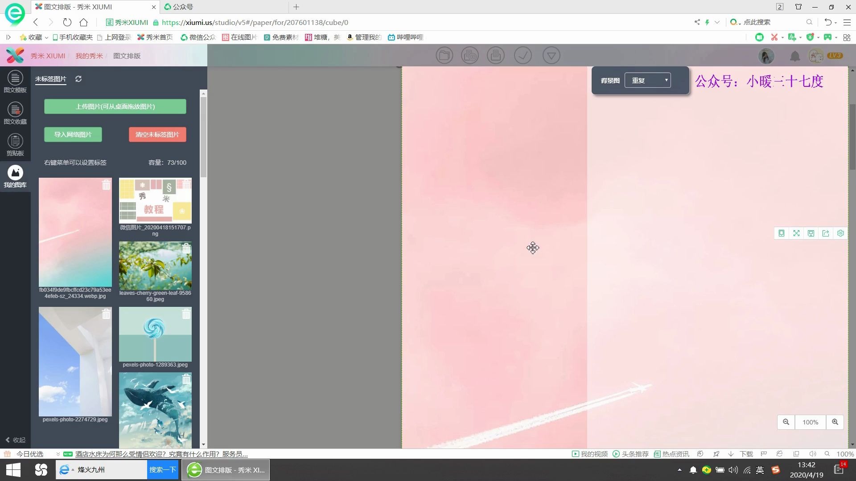Click the floppy-disk save icon on canvas toolbar
Viewport: 856px width, 481px height.
pyautogui.click(x=811, y=233)
